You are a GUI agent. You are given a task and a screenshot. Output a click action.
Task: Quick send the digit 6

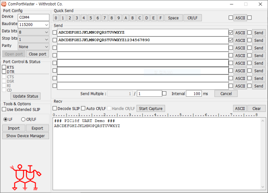click(98, 18)
